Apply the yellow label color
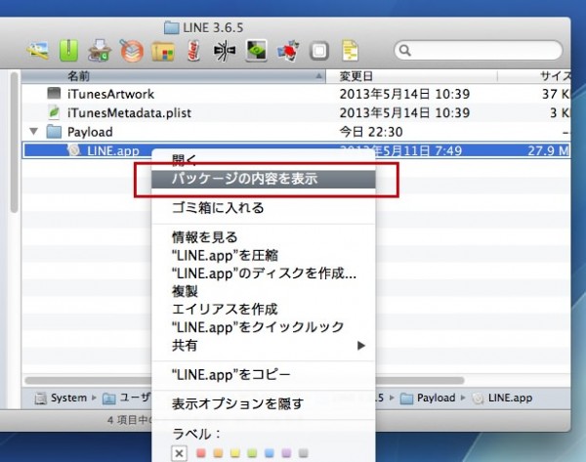This screenshot has height=462, width=586. click(235, 453)
